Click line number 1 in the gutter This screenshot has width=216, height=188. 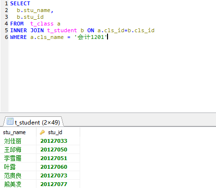6,3
